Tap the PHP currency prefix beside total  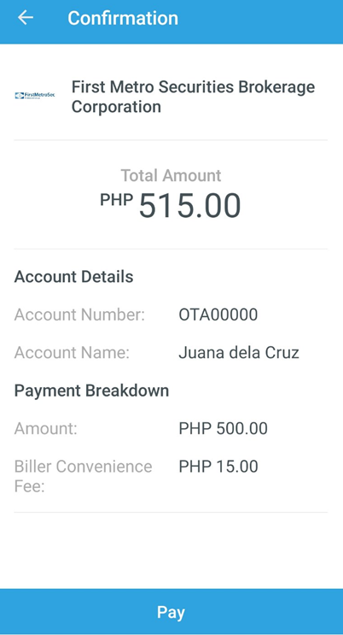tap(117, 199)
